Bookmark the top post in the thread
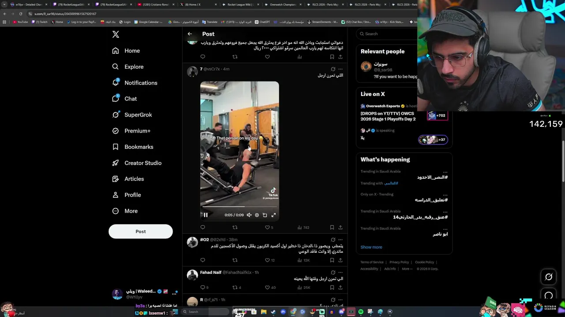 click(332, 57)
